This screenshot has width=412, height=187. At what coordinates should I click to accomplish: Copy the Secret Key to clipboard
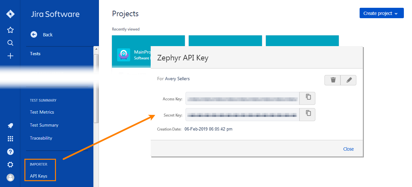click(x=307, y=114)
